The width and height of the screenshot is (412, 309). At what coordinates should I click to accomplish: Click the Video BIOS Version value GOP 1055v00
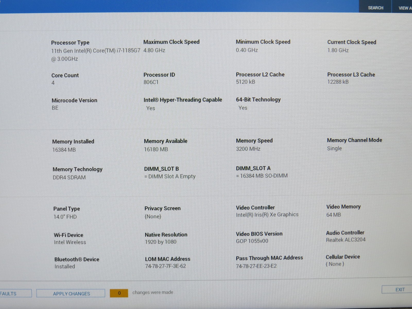click(252, 241)
